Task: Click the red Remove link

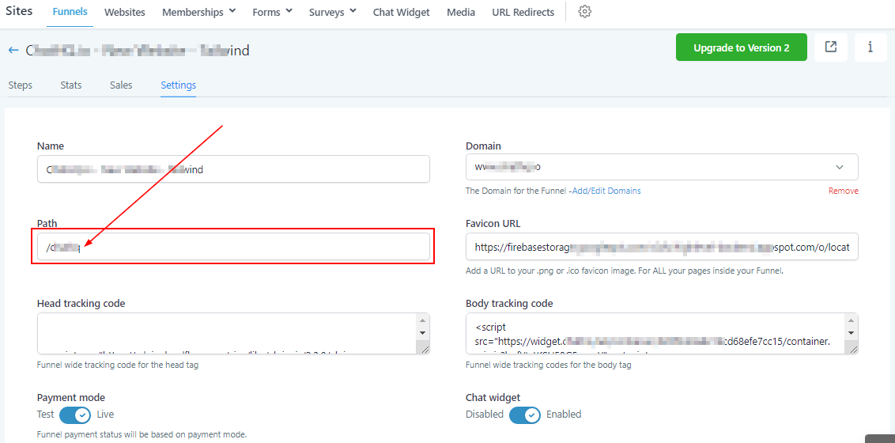Action: pyautogui.click(x=843, y=191)
